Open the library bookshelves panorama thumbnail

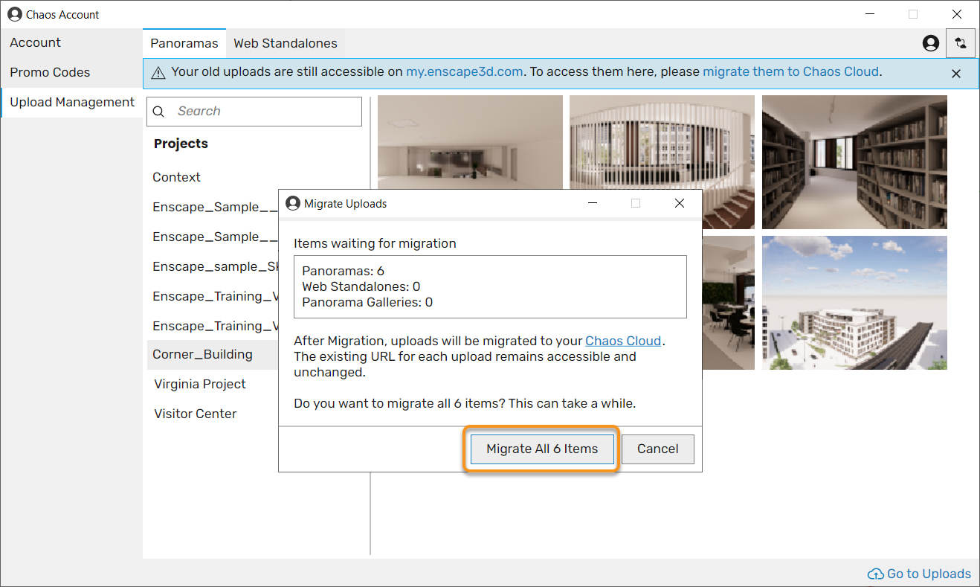tap(854, 161)
